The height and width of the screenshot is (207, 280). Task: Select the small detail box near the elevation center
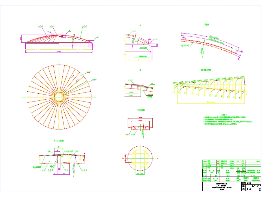(x=63, y=36)
